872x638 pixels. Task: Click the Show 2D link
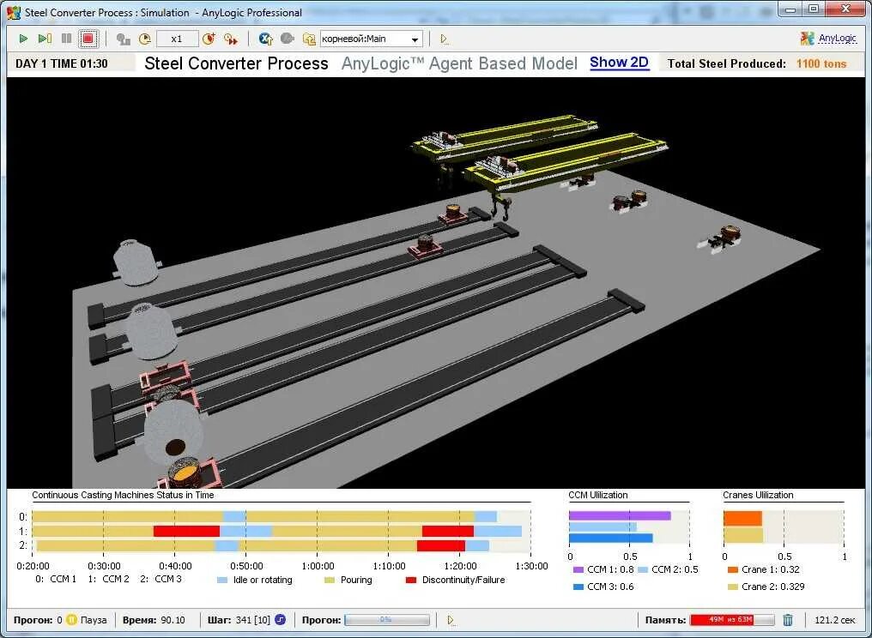(619, 63)
